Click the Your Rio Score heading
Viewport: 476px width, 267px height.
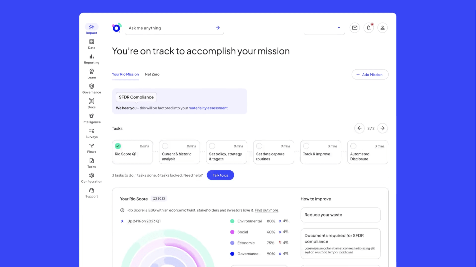[134, 199]
